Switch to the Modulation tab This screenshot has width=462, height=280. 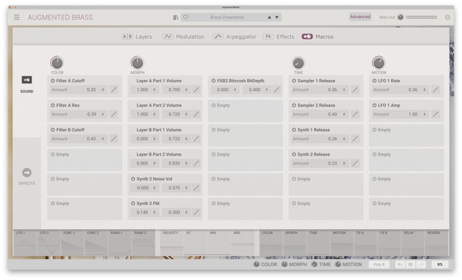pyautogui.click(x=183, y=37)
